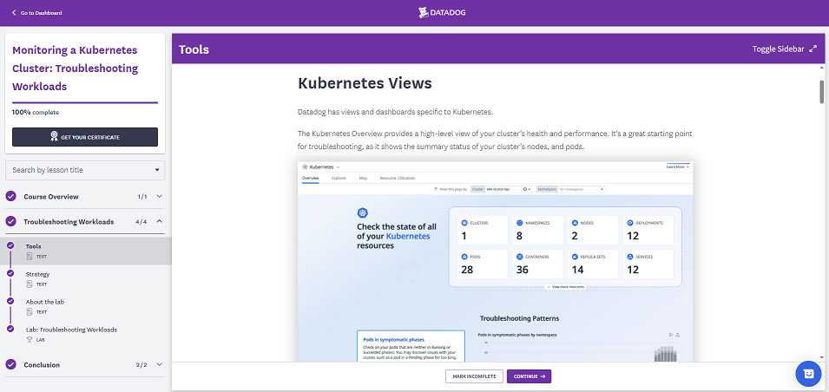829x392 pixels.
Task: Click Toggle Sidebar text link
Action: coord(779,49)
